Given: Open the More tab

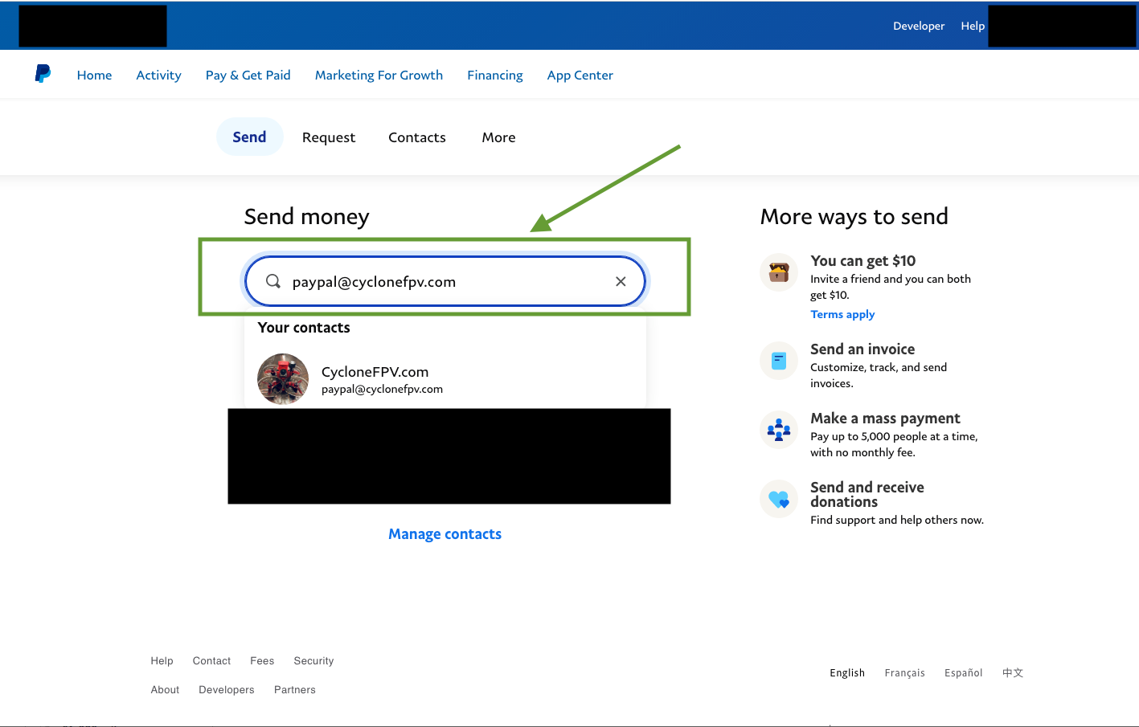Looking at the screenshot, I should [498, 137].
